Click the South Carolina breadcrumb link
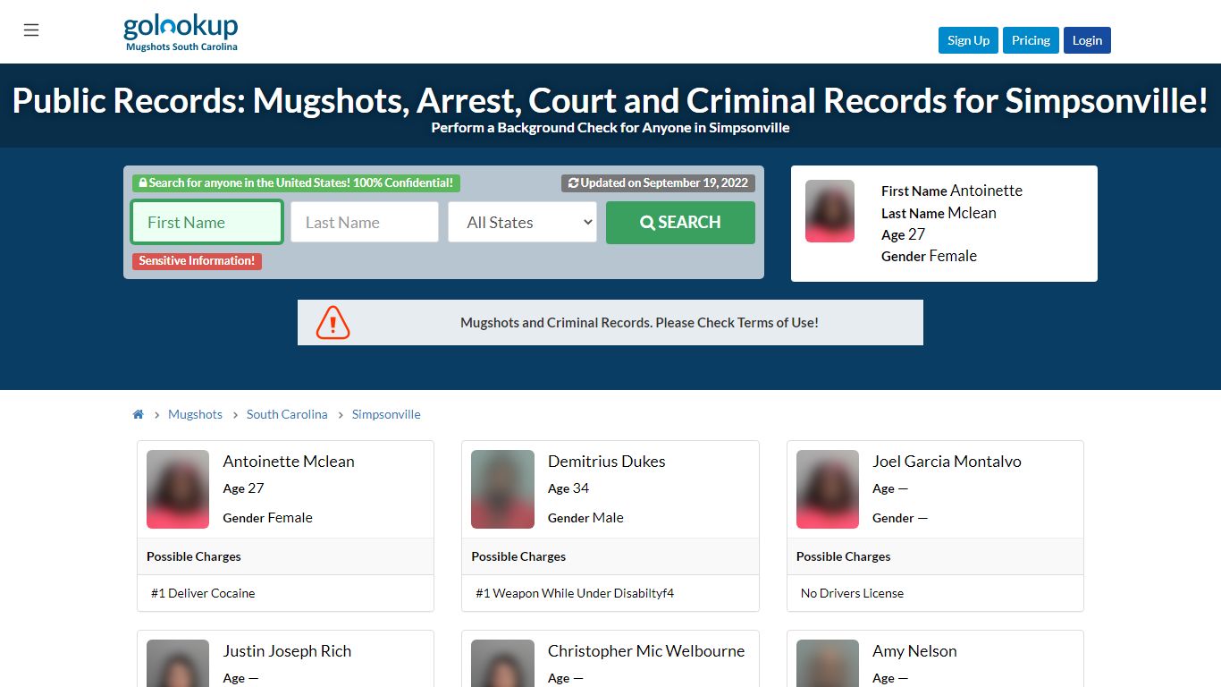Image resolution: width=1221 pixels, height=687 pixels. (x=287, y=414)
